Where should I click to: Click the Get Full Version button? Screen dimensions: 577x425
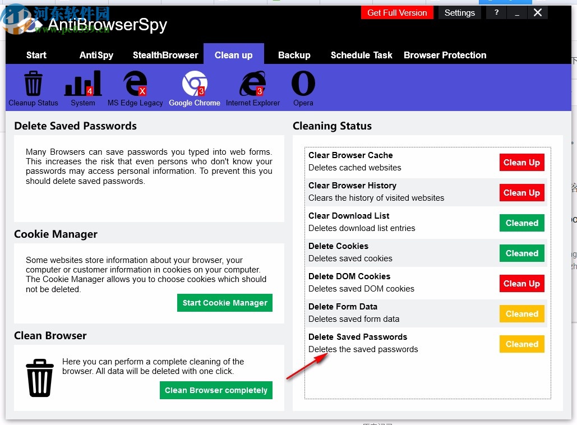[397, 12]
